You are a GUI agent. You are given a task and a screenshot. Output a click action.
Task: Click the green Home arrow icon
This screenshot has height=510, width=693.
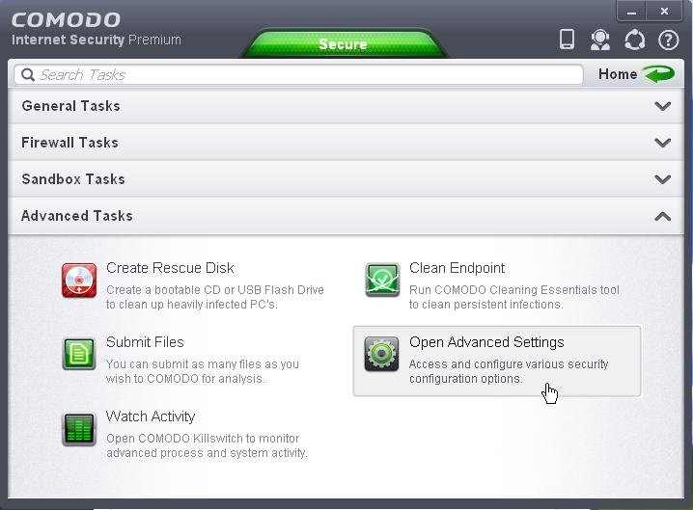(658, 73)
